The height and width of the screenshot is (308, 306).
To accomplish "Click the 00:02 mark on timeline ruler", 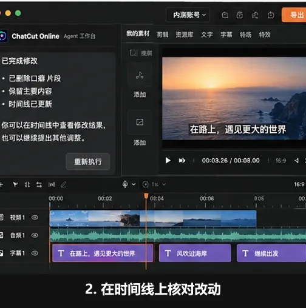I will (104, 198).
